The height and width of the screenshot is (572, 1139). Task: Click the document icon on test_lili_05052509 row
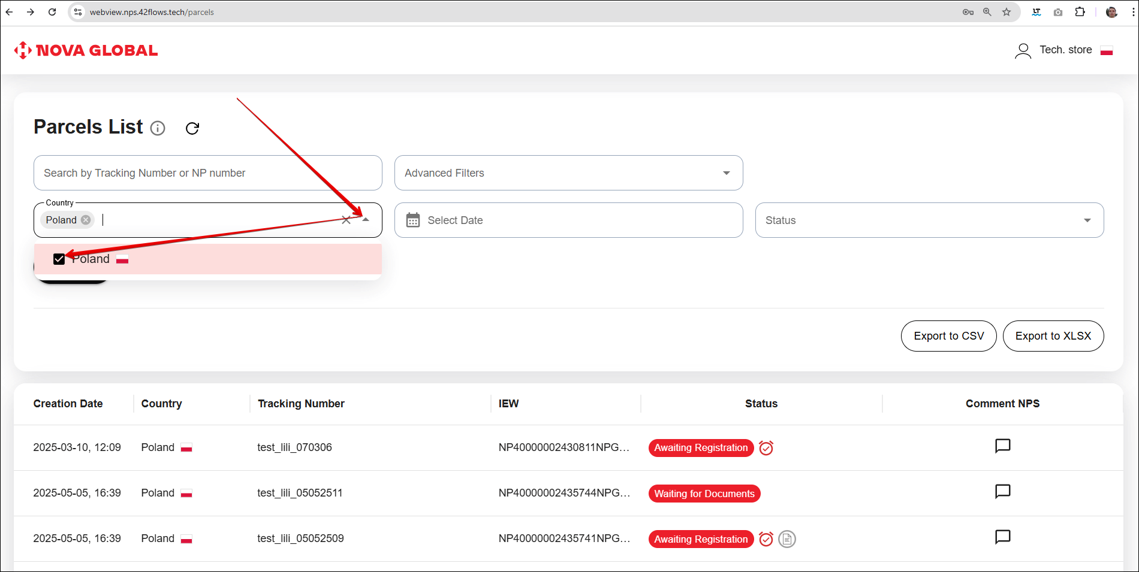coord(787,539)
